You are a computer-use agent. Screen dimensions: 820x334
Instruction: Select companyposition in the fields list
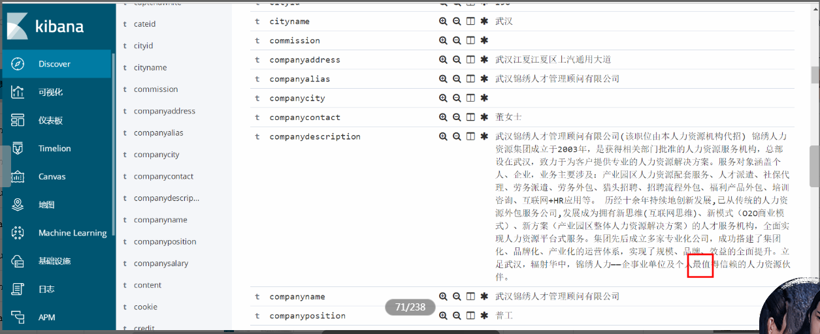tap(165, 241)
